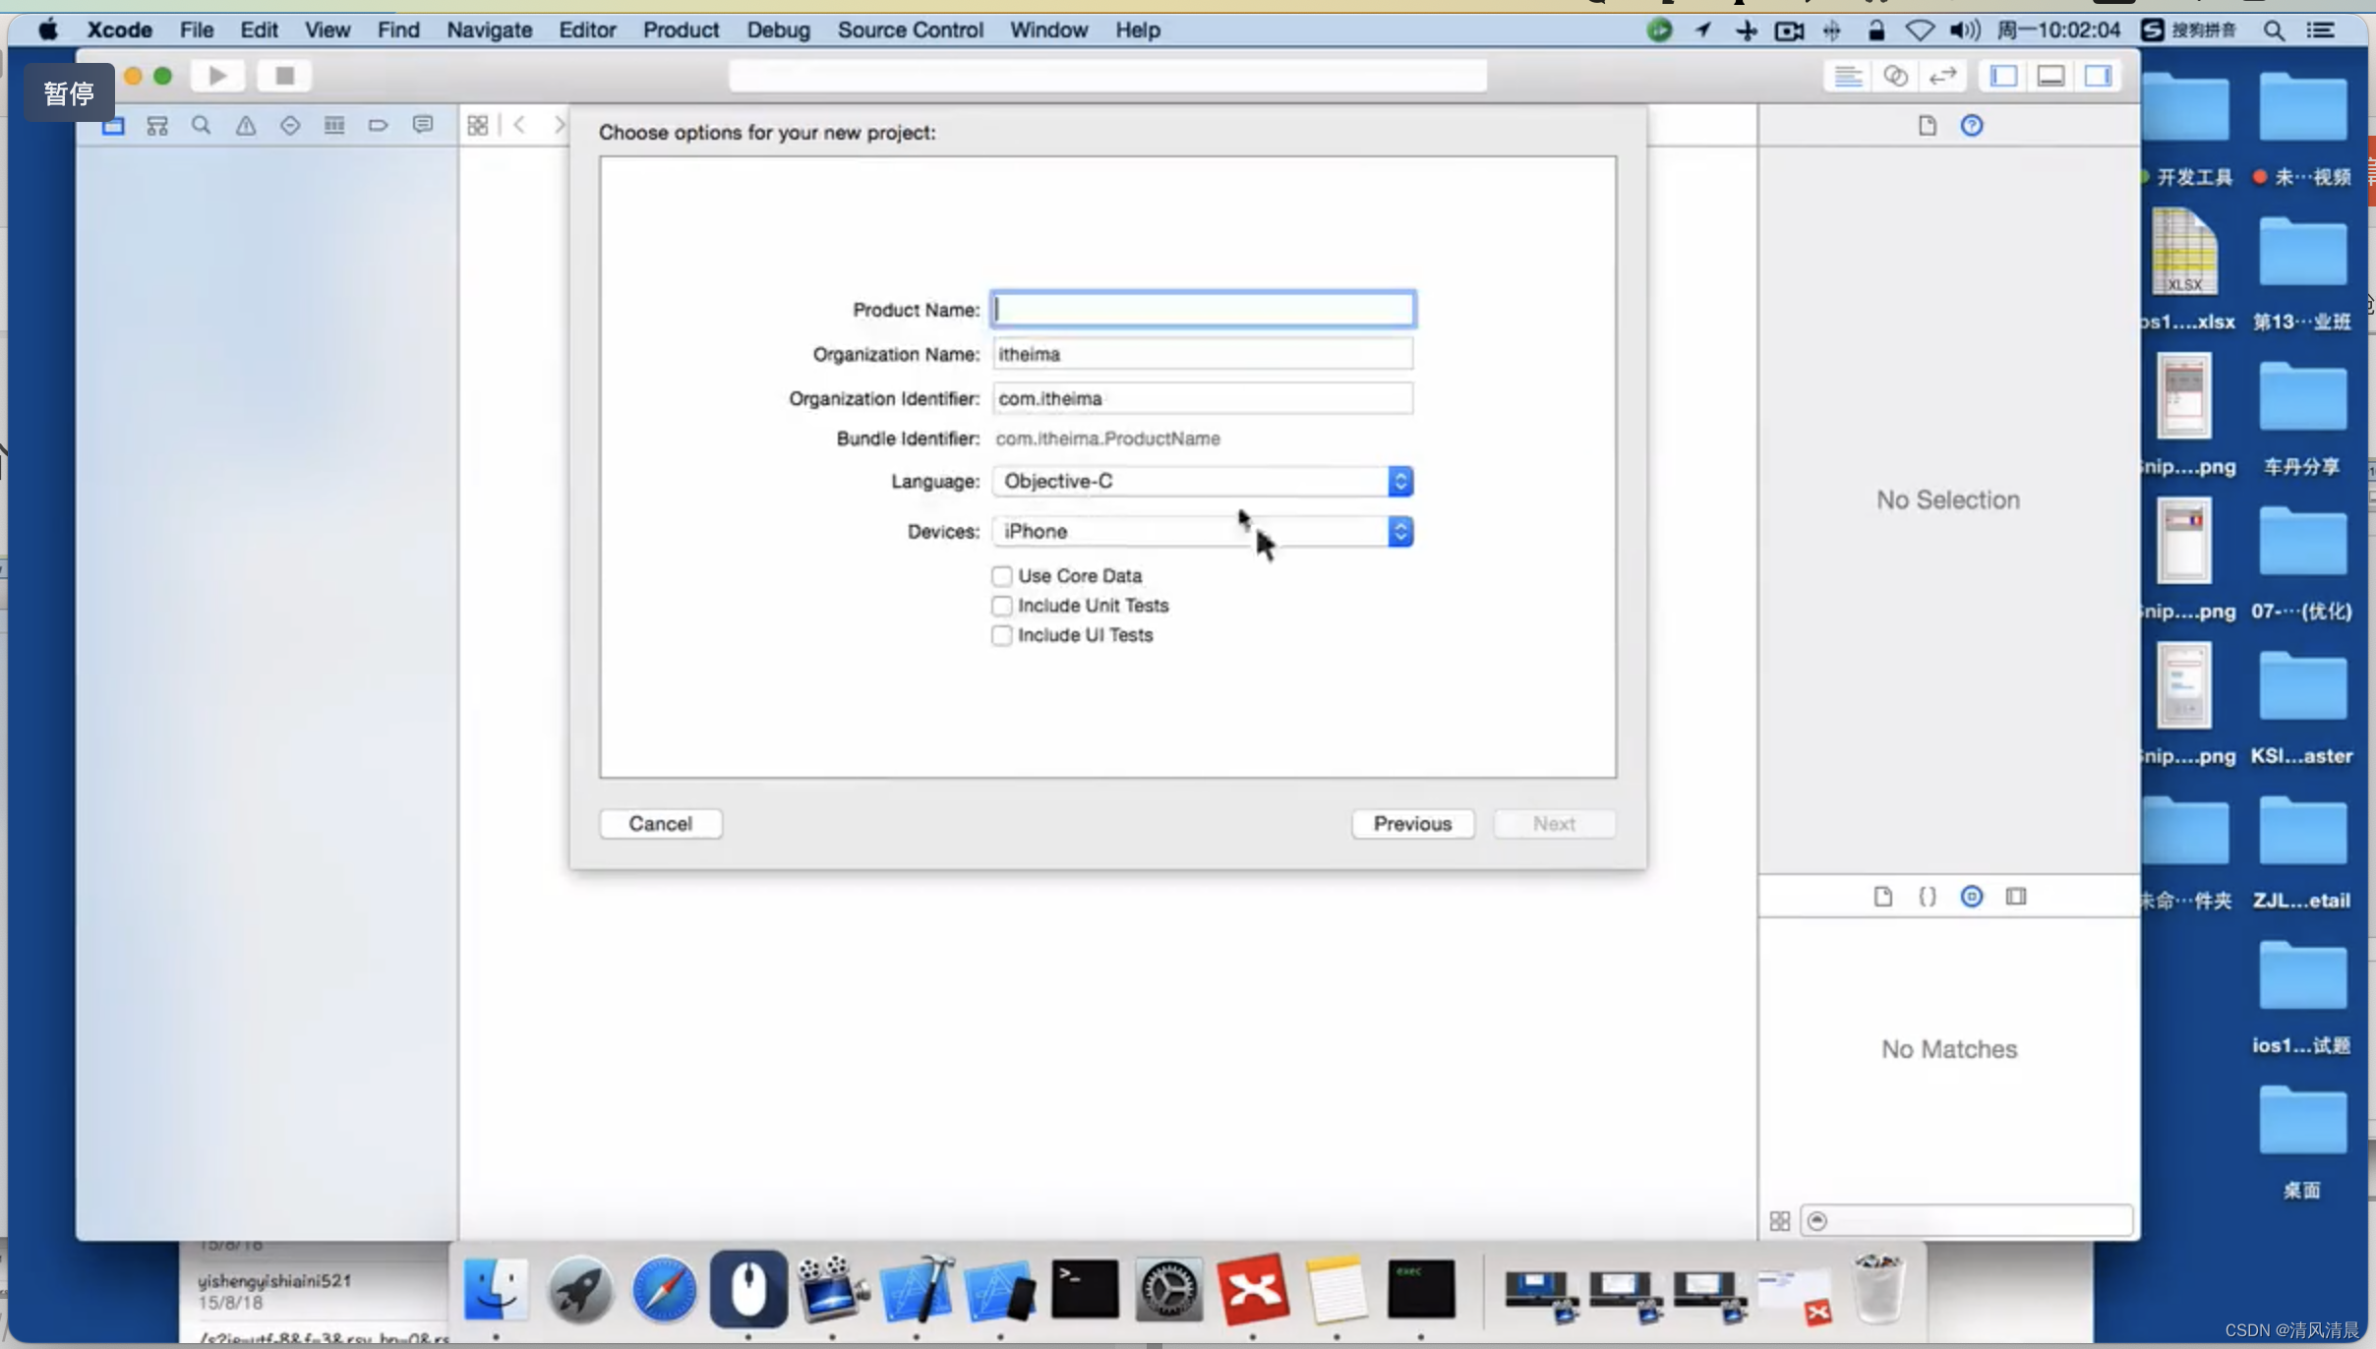Click the Cancel button

(x=661, y=822)
